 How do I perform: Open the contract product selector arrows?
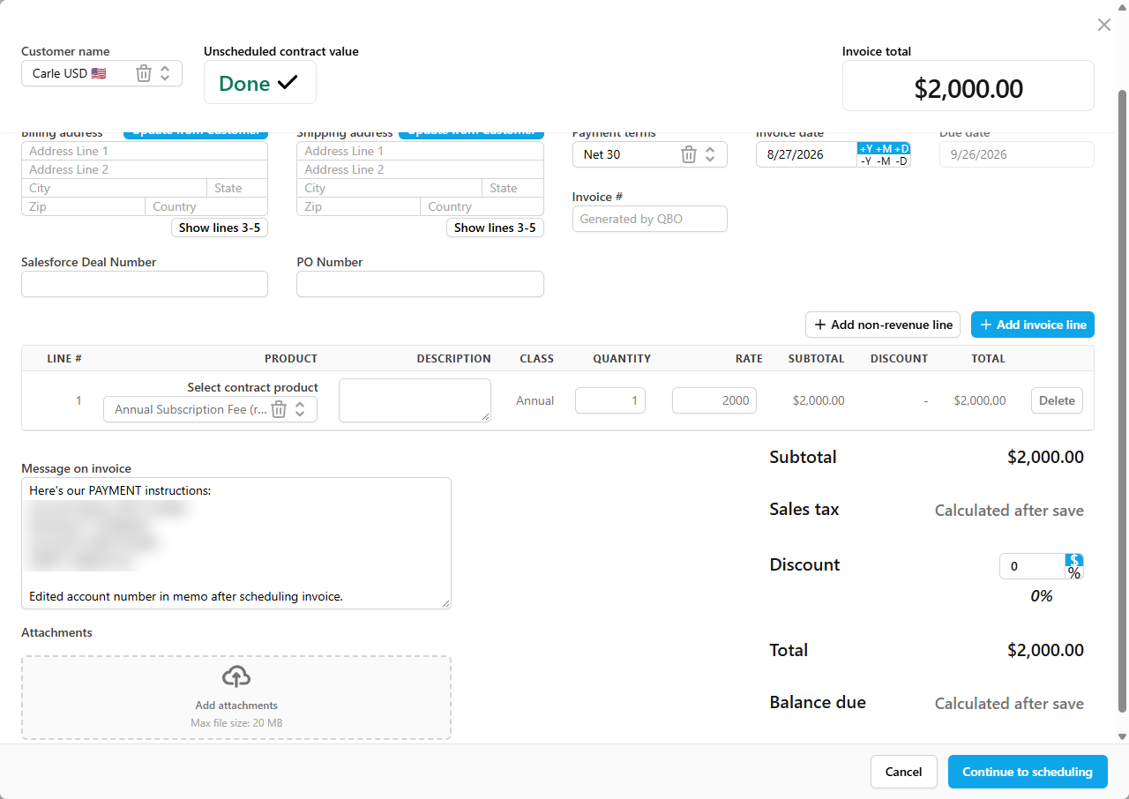coord(300,409)
